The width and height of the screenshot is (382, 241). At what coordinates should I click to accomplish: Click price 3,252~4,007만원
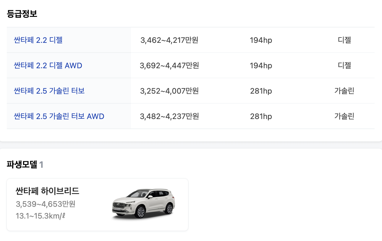pyautogui.click(x=169, y=91)
